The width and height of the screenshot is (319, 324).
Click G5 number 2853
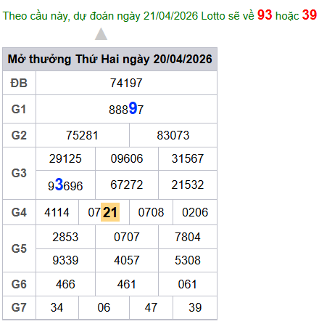pos(65,237)
